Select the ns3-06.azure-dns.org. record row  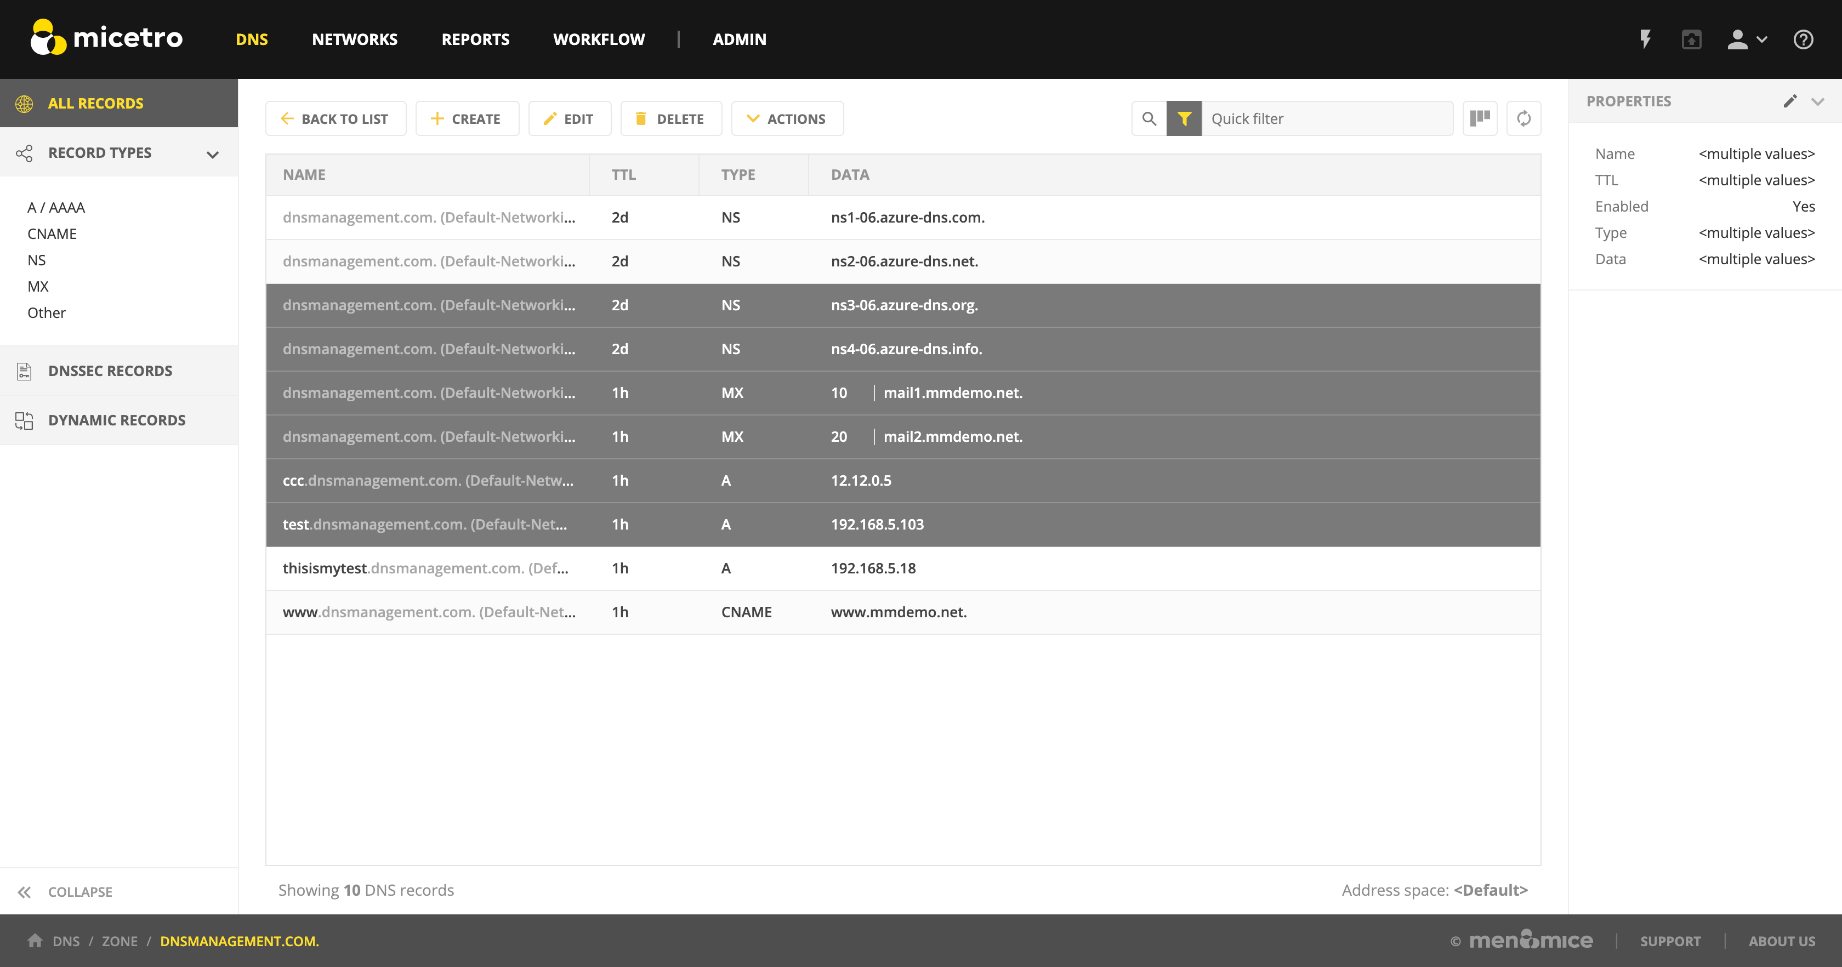pos(903,305)
